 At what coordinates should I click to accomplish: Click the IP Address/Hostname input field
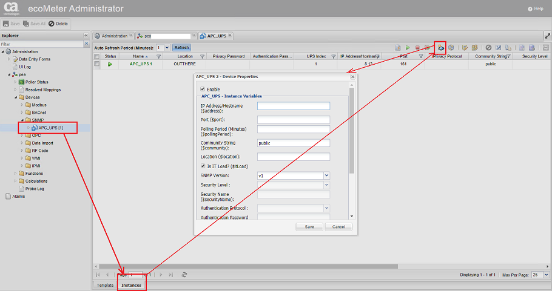click(x=293, y=106)
